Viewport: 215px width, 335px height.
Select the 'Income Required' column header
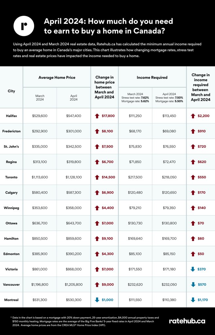click(x=152, y=78)
